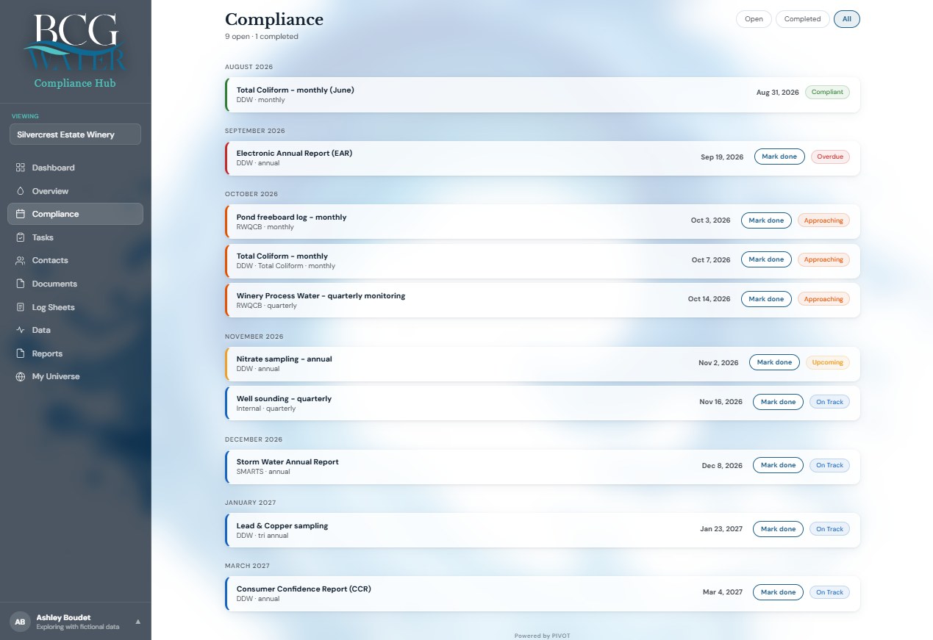Filter compliance list by Completed

[x=802, y=19]
